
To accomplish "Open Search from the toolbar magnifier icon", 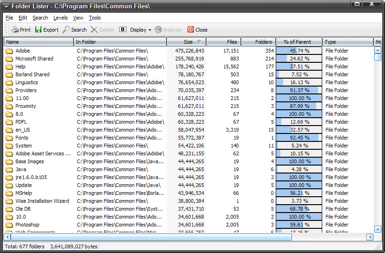I will [66, 30].
